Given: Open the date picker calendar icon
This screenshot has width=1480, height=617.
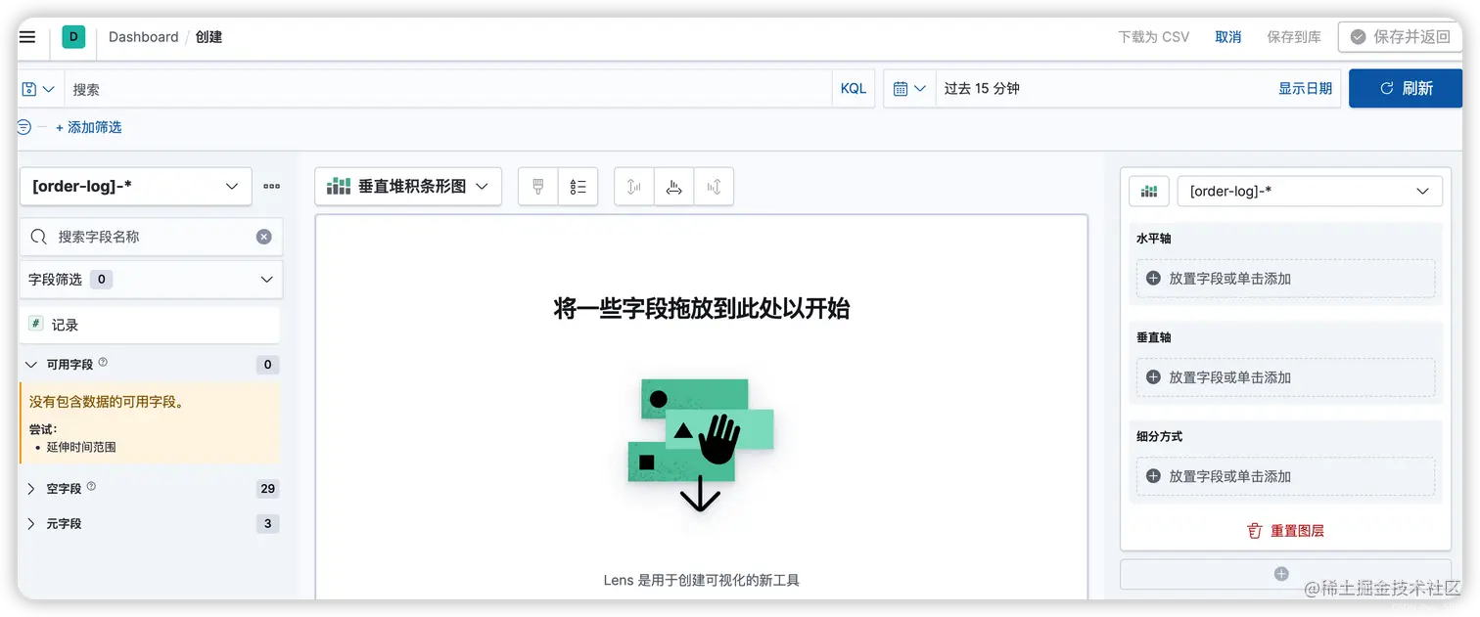Looking at the screenshot, I should point(902,88).
